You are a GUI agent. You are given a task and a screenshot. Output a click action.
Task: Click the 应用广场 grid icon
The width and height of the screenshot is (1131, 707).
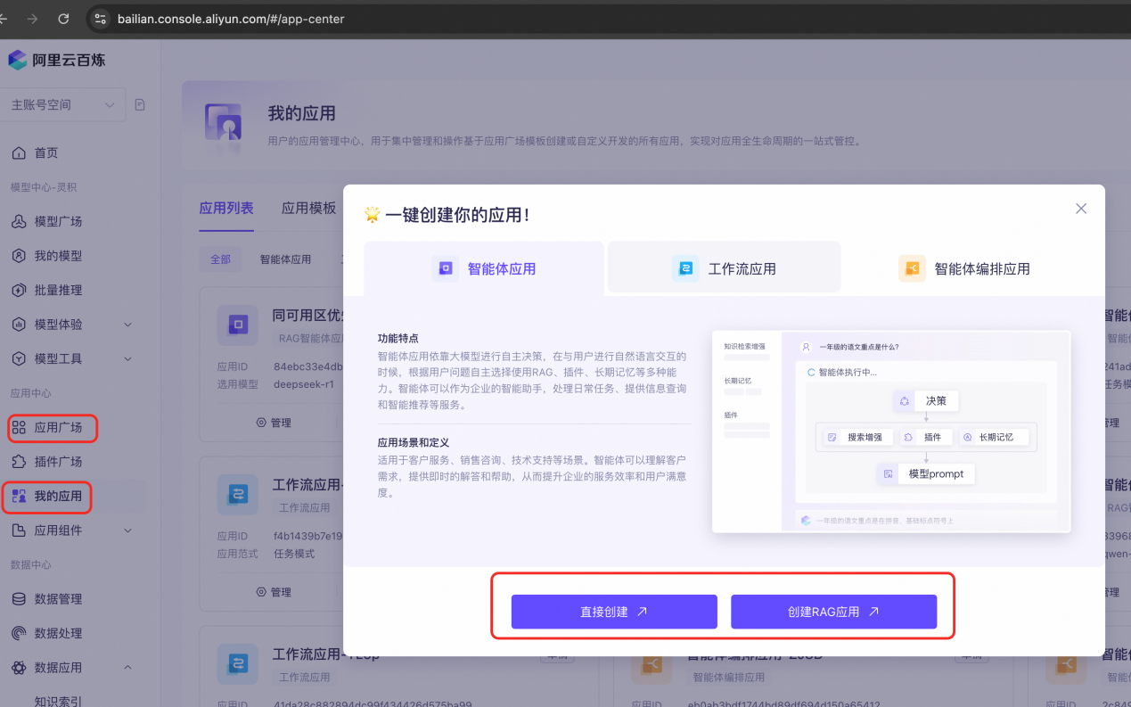click(x=19, y=428)
